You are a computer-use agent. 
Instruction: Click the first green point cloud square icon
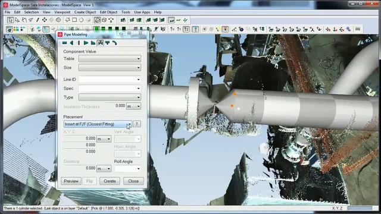pos(96,29)
